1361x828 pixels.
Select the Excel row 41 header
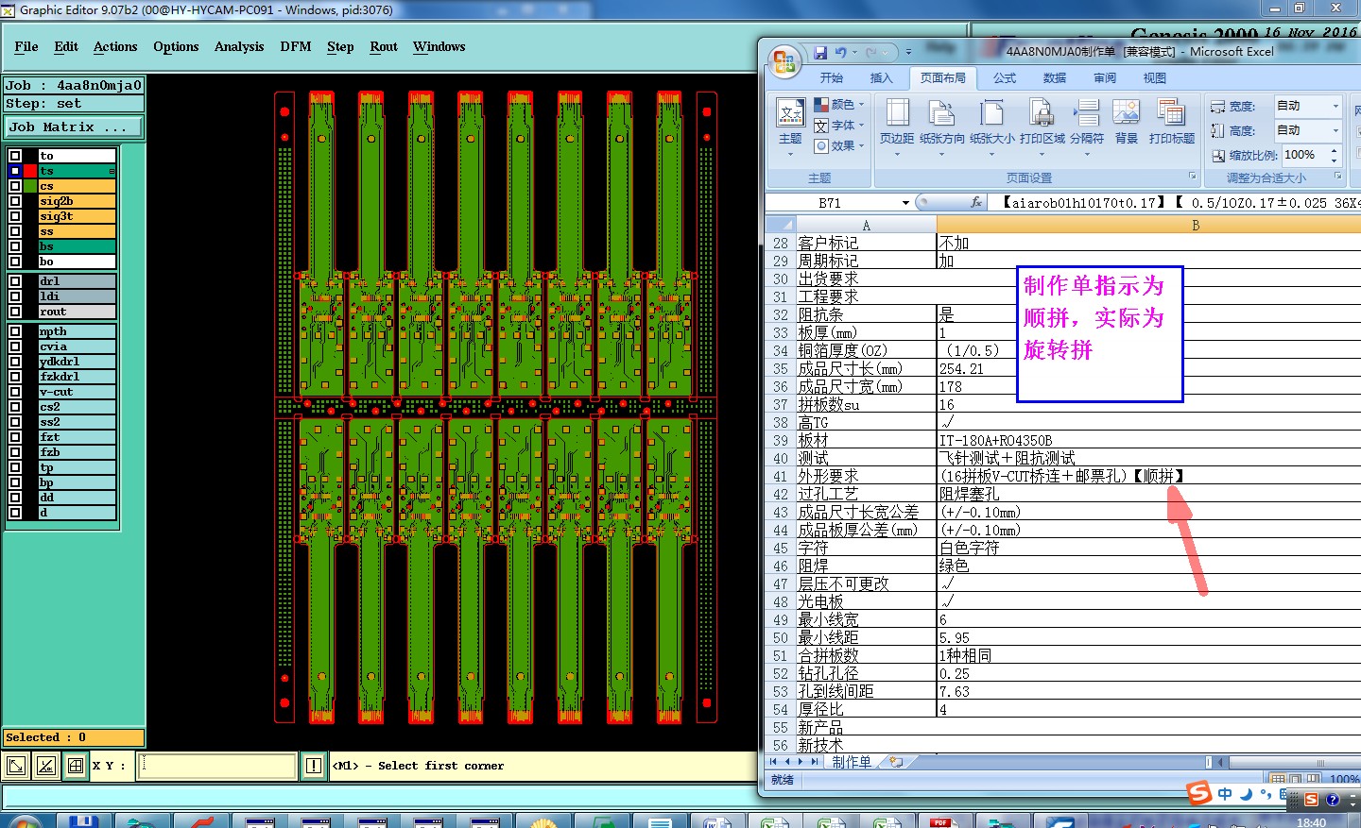780,476
